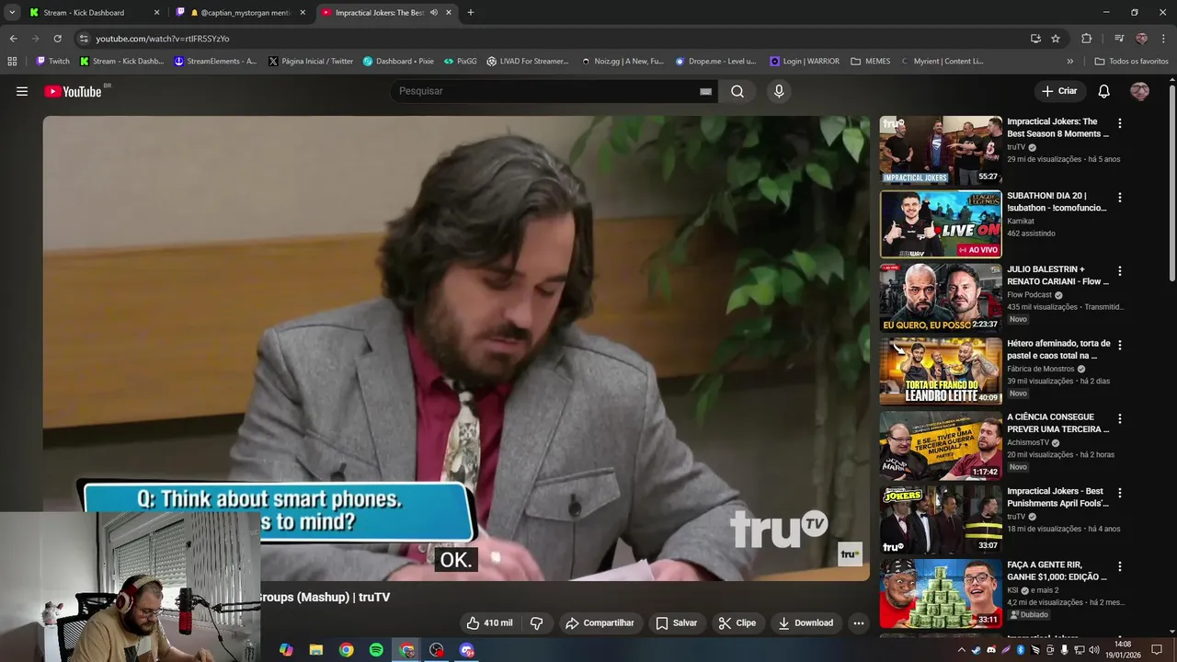Open Copilot from the taskbar

point(286,650)
